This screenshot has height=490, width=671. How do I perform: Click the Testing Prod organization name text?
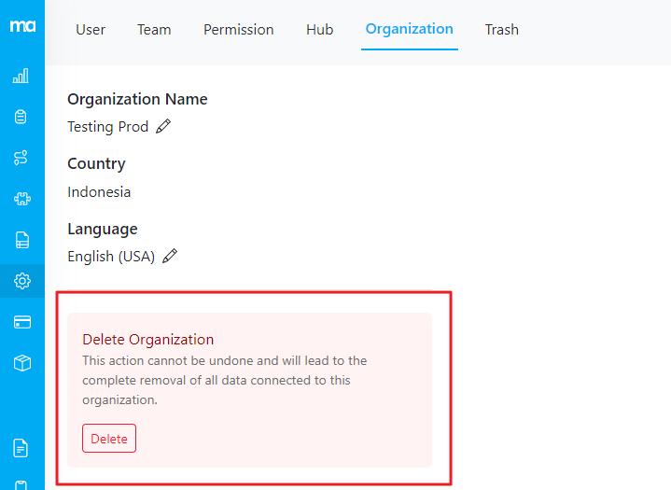[107, 127]
